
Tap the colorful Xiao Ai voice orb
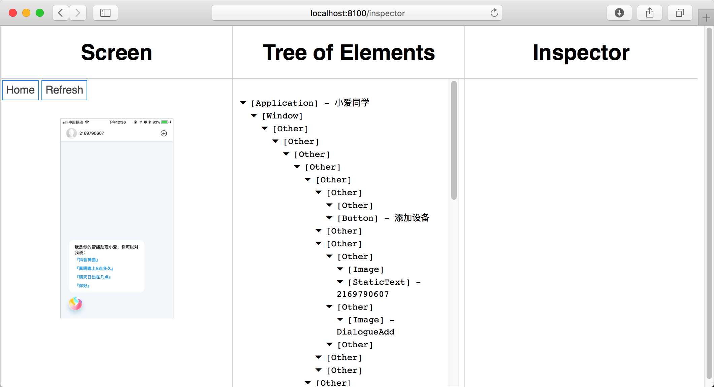coord(75,304)
